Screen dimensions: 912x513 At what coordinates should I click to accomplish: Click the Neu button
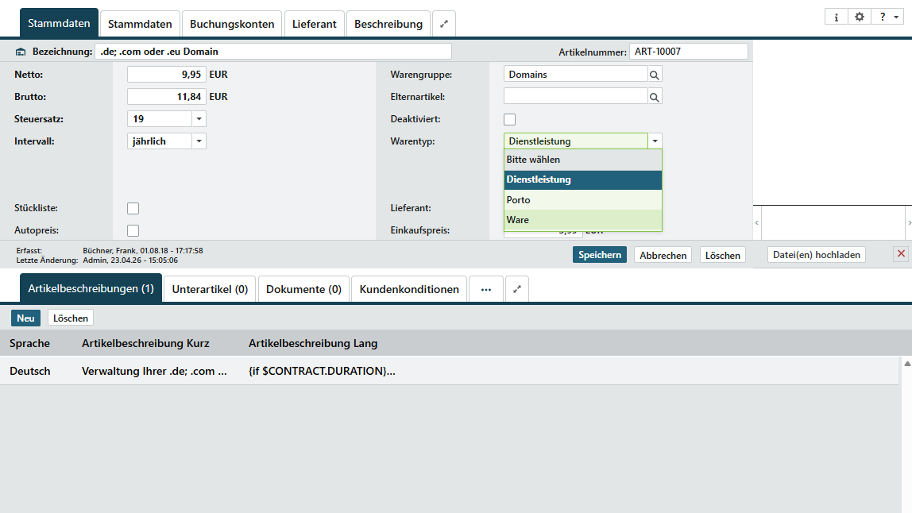[x=25, y=318]
